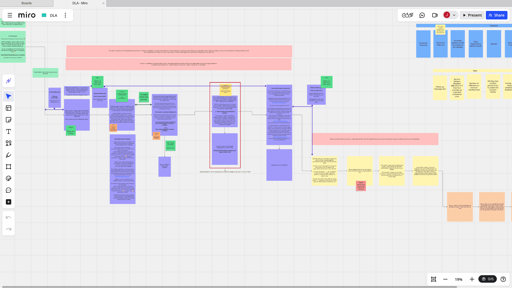512x288 pixels.
Task: Open the comments panel in top bar
Action: (422, 15)
